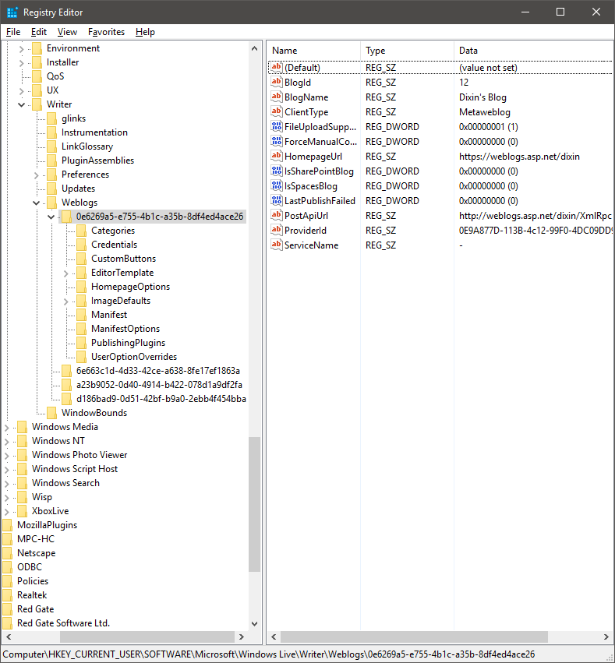
Task: Click the Data column header
Action: (x=534, y=51)
